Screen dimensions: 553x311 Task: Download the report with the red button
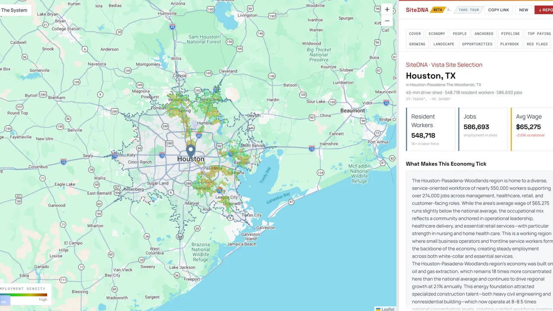[x=544, y=10]
